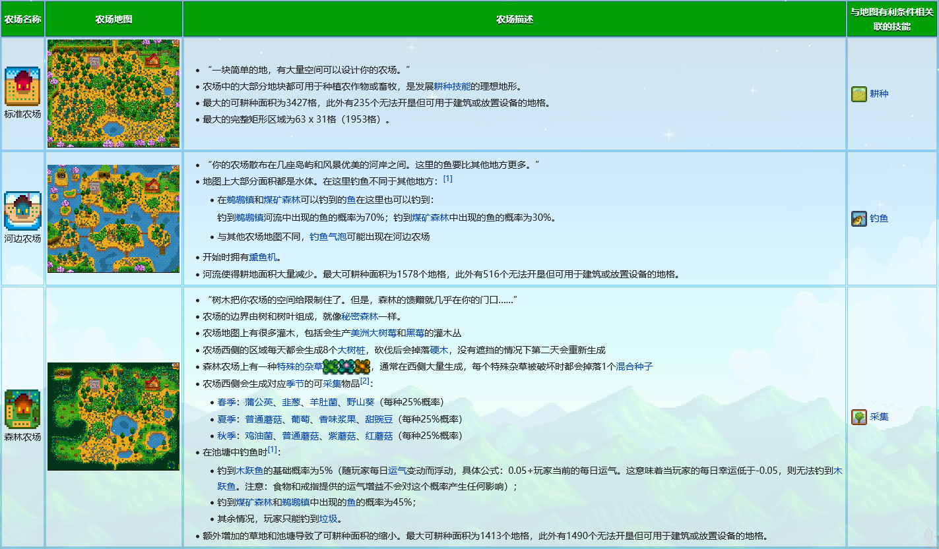
Task: Click the 农场描述 column header
Action: 515,19
